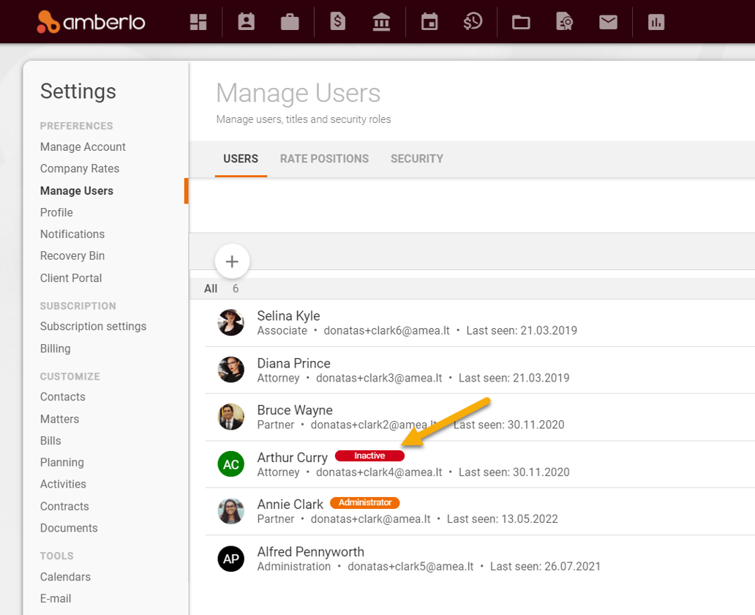Click the plus button to add a user

click(232, 261)
